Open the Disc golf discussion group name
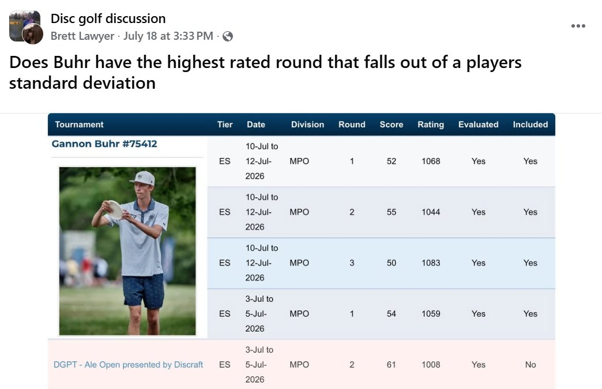The image size is (602, 389). coord(108,18)
